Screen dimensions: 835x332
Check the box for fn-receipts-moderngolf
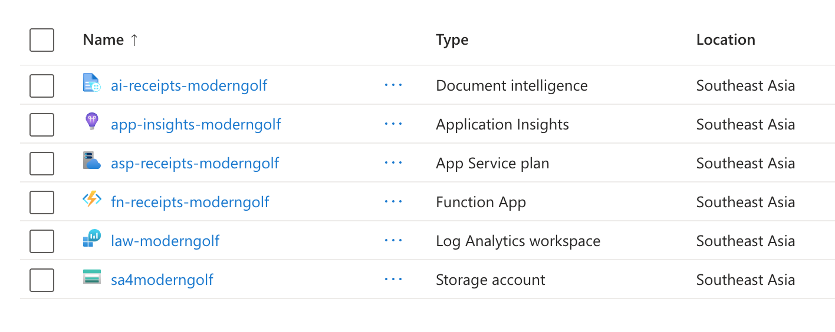(42, 202)
